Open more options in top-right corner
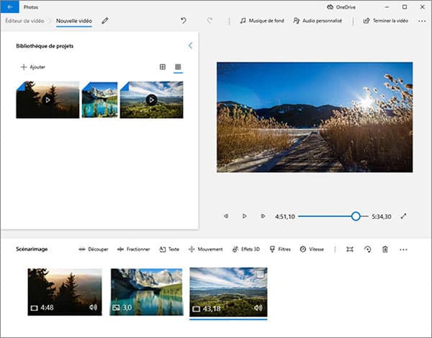The image size is (432, 338). 422,21
